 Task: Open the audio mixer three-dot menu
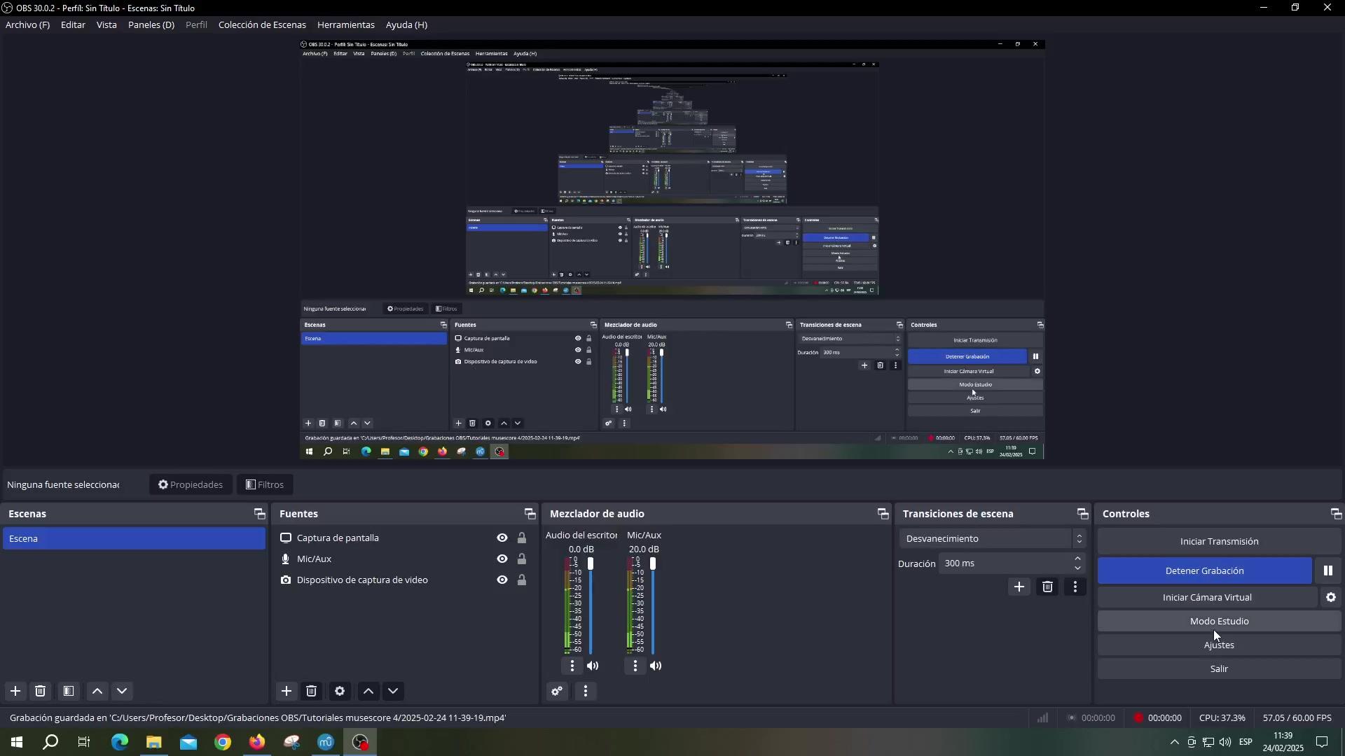[586, 692]
